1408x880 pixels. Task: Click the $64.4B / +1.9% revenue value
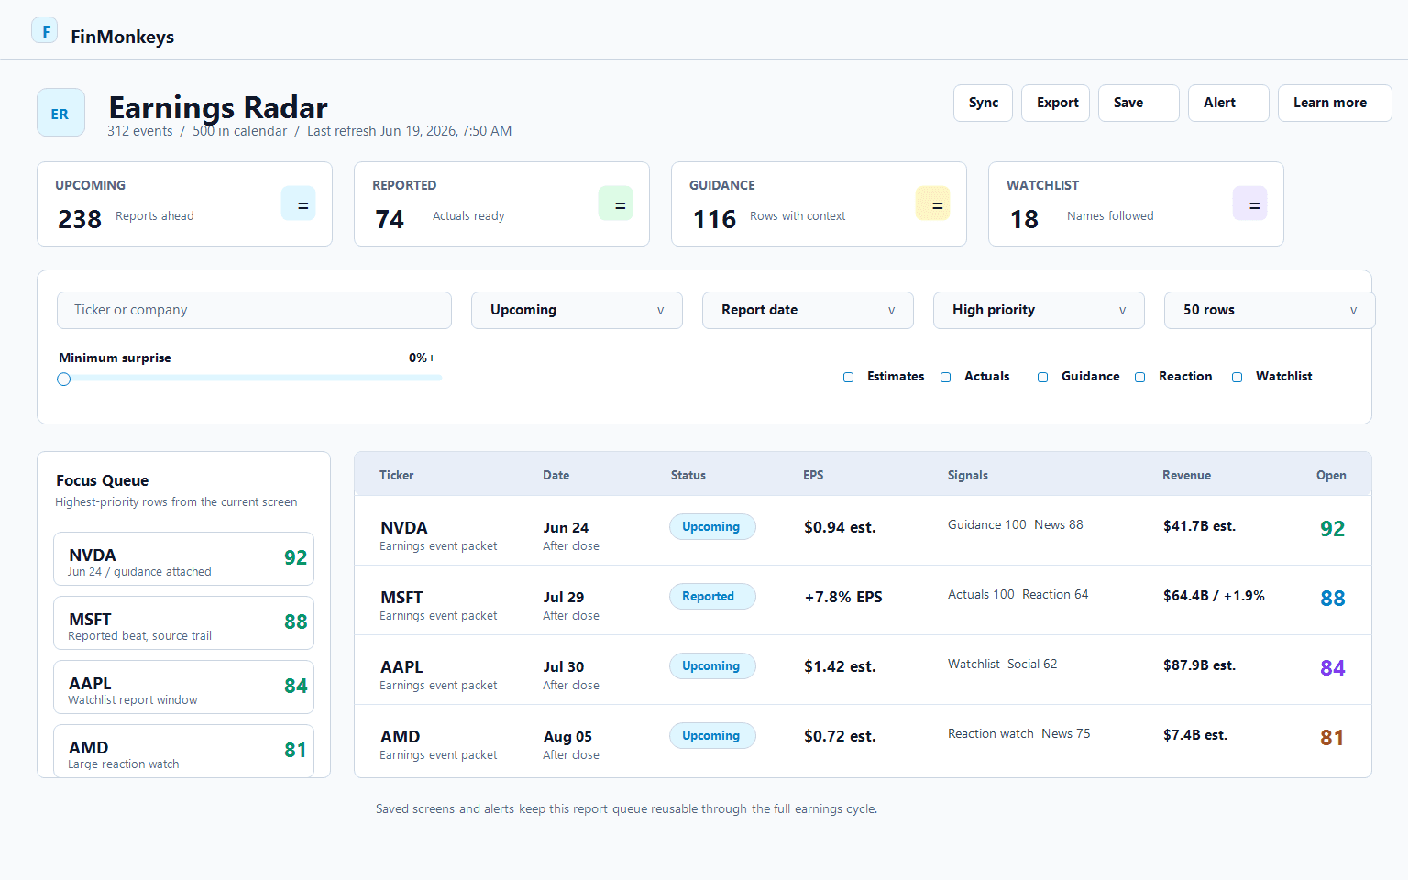point(1214,596)
